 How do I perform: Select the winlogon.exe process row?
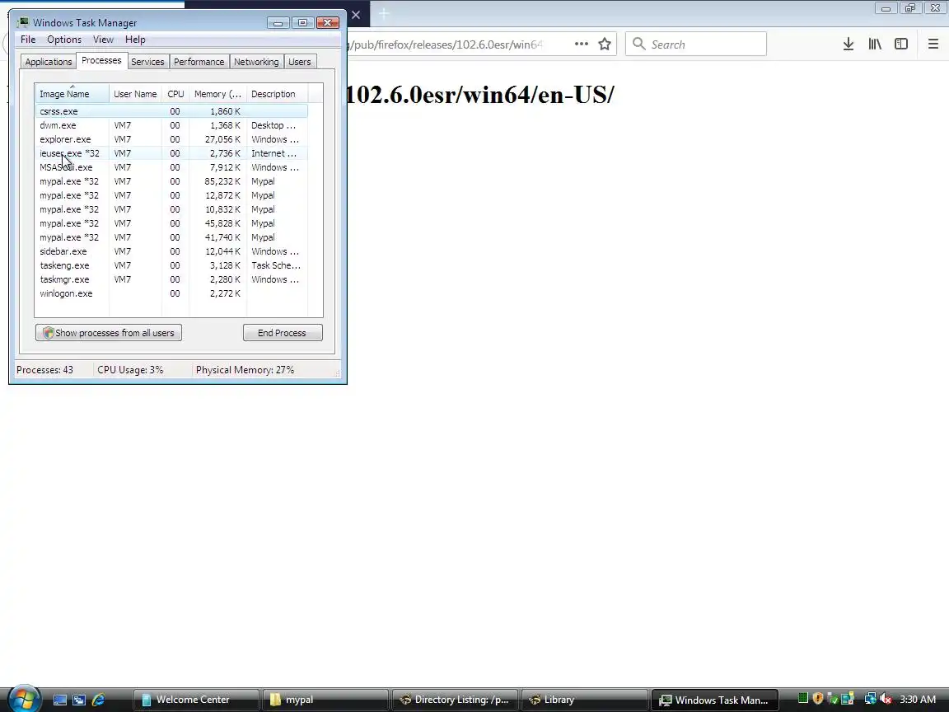[x=171, y=293]
